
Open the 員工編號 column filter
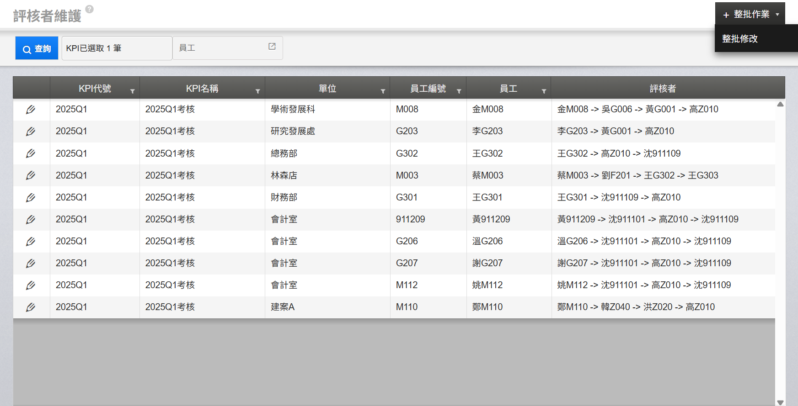point(459,91)
